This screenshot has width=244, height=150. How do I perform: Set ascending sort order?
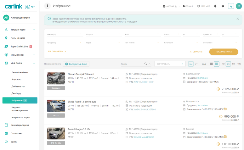191,64
